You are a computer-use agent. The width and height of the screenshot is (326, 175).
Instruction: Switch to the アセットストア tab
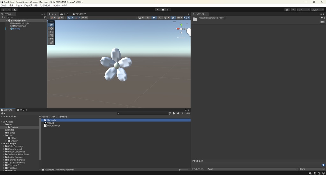point(79,14)
